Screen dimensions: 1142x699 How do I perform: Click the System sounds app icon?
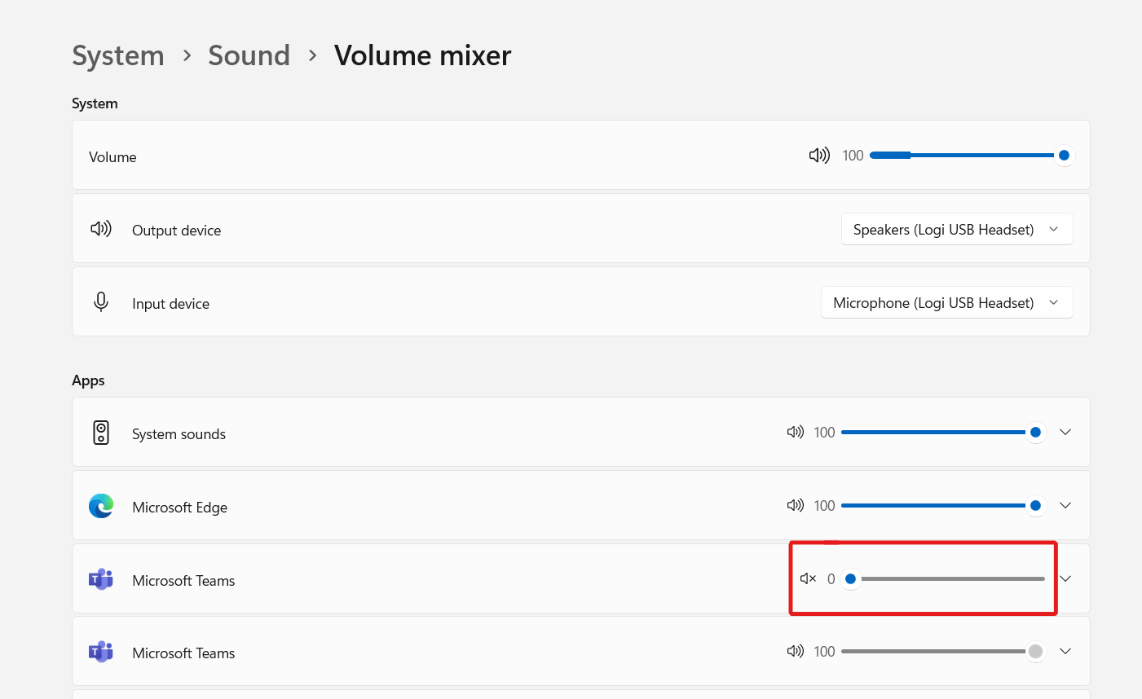[x=101, y=433]
